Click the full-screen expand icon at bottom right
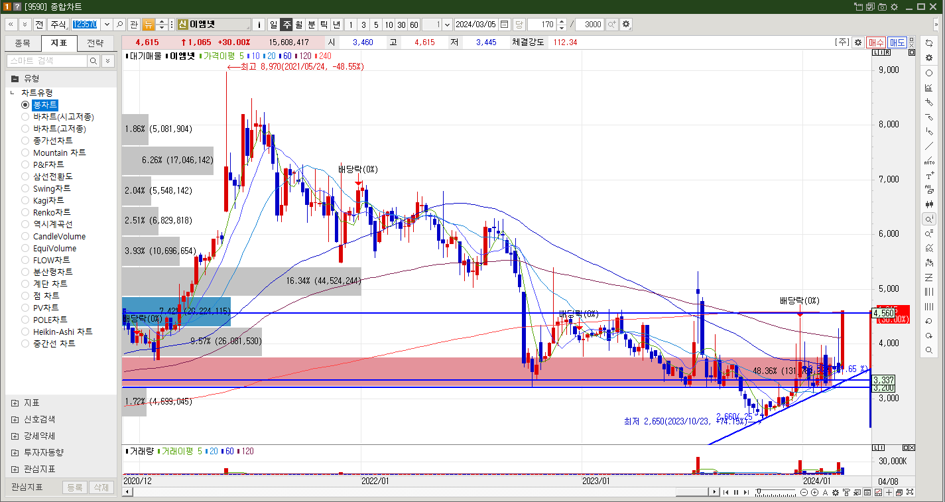 [911, 493]
